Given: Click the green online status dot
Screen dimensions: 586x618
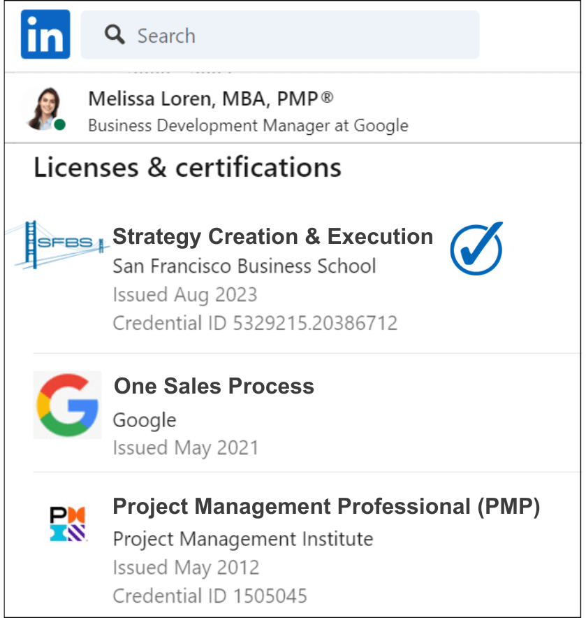Looking at the screenshot, I should [x=59, y=124].
